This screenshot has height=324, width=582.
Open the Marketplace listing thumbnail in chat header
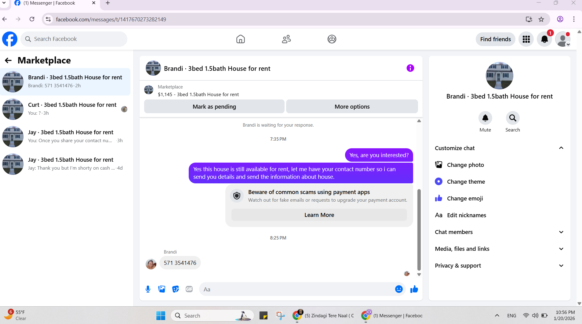coord(149,90)
